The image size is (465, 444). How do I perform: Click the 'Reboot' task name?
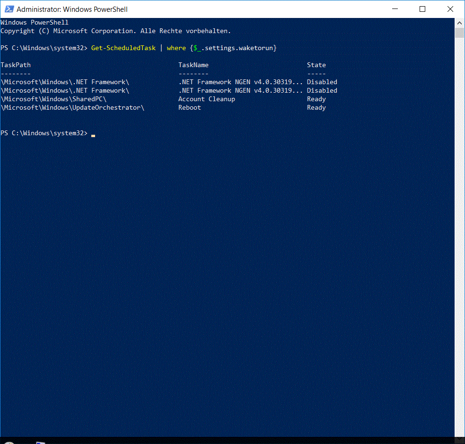190,108
